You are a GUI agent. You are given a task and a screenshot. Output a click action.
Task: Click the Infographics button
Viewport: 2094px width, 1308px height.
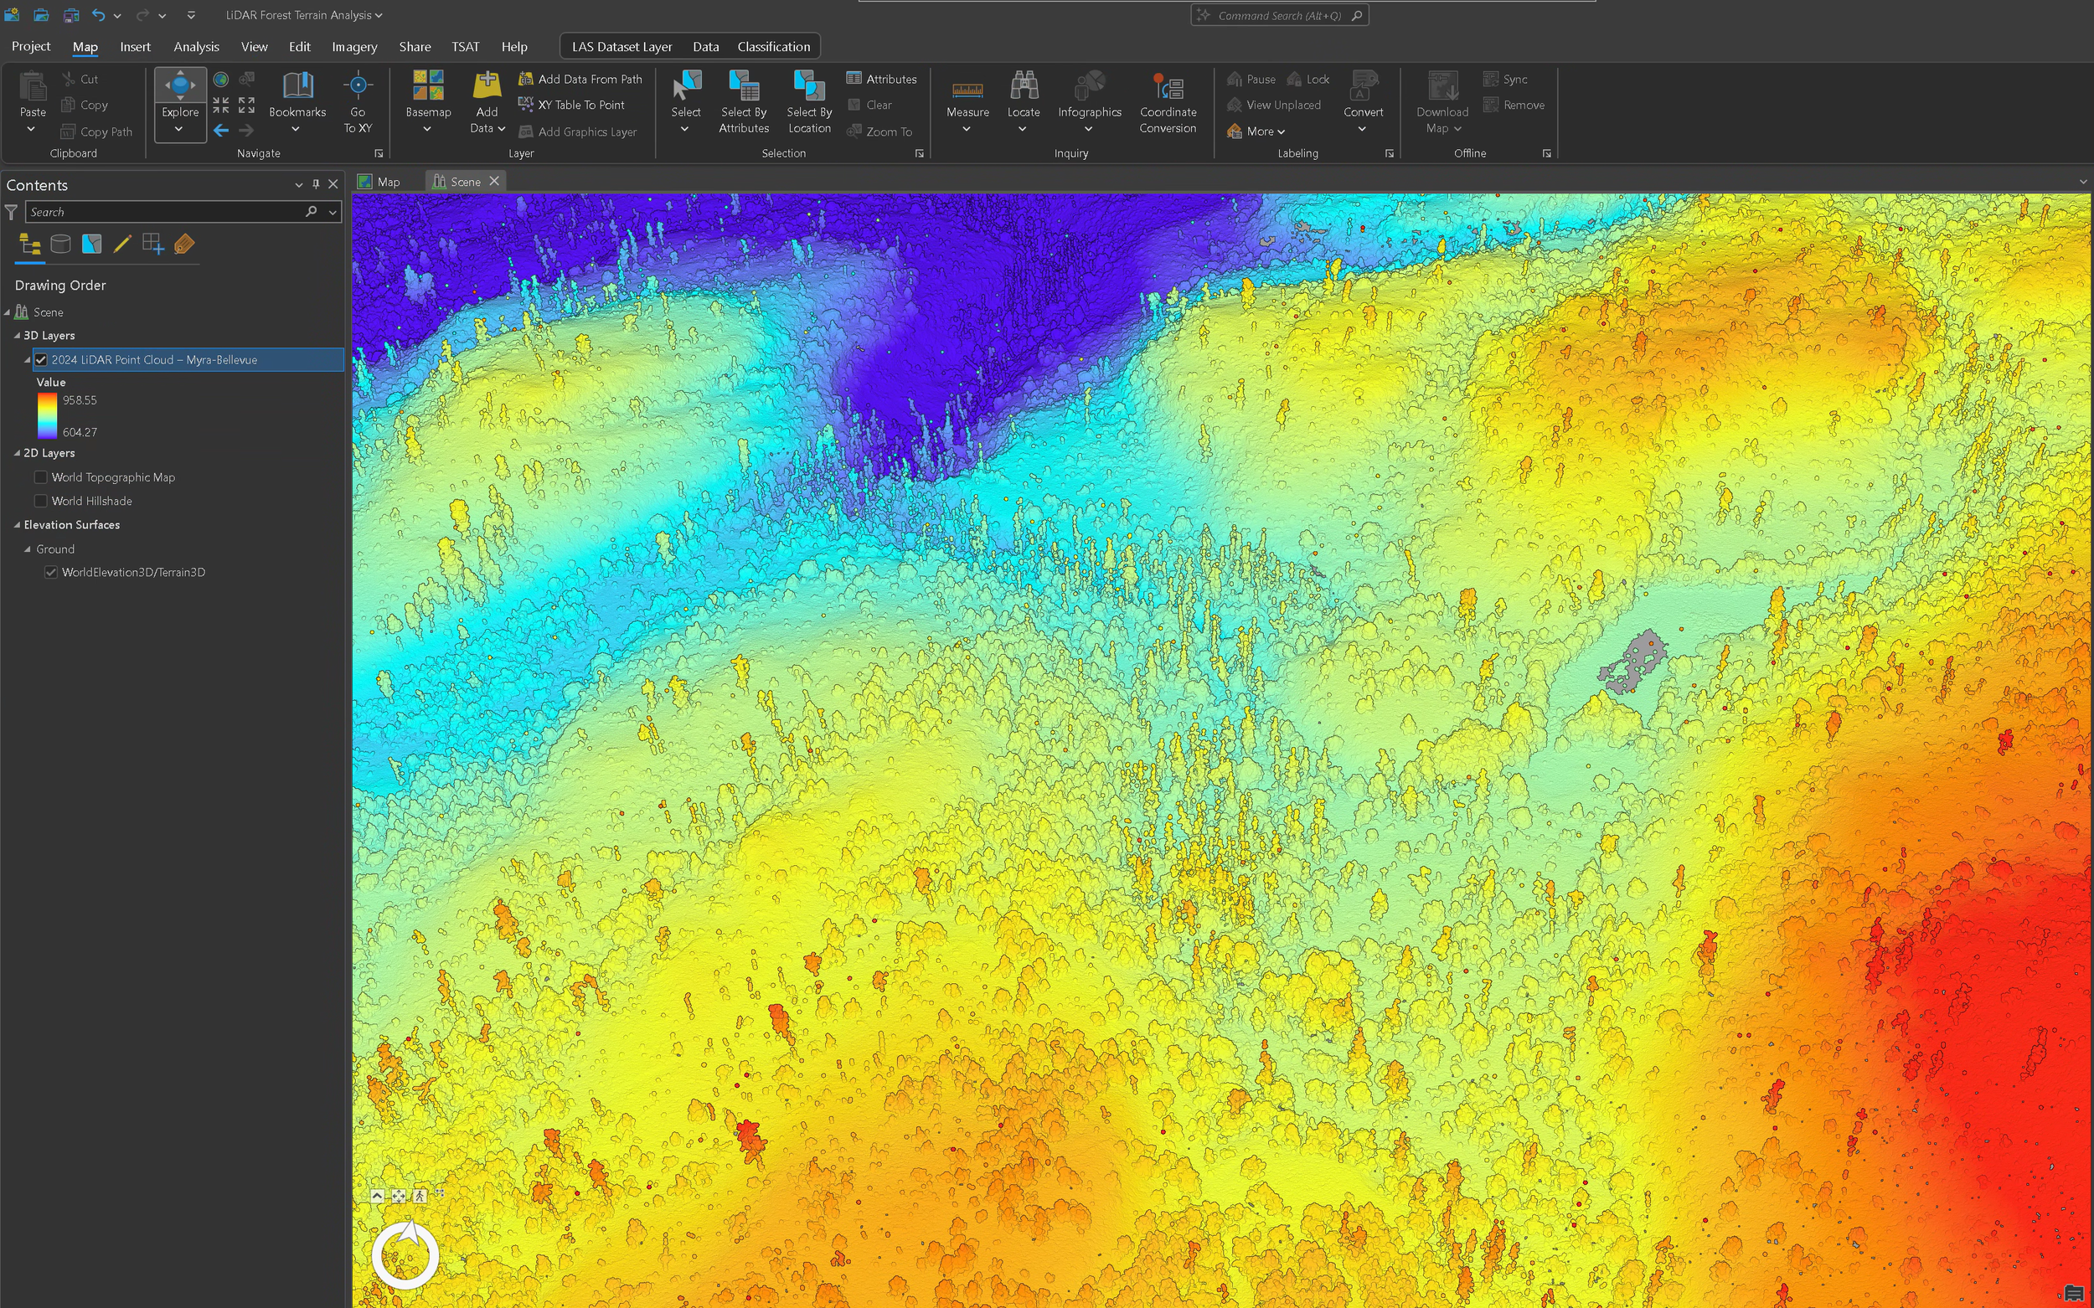(1090, 101)
